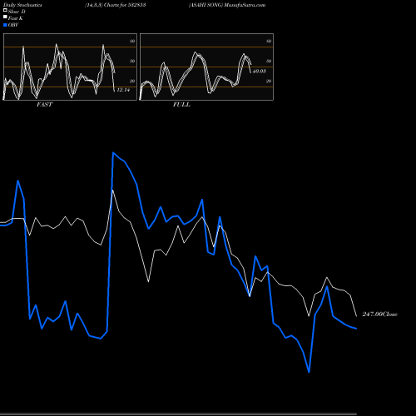
Task: Click the 20 axis label in FAST chart
Action: point(132,81)
